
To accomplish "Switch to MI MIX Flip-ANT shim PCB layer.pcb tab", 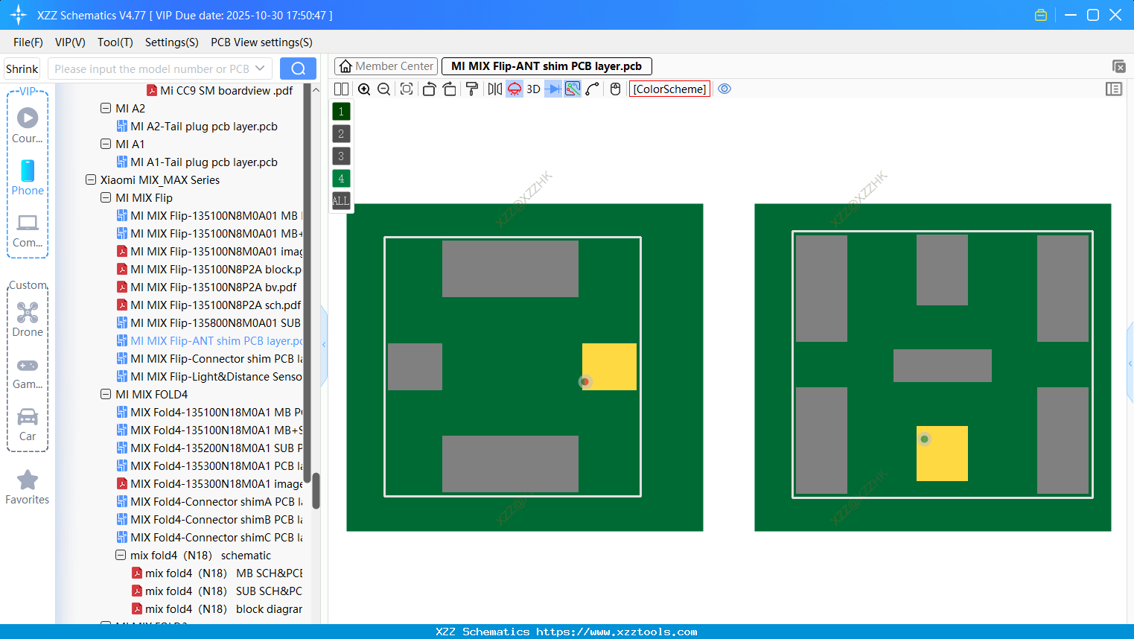I will click(x=547, y=66).
